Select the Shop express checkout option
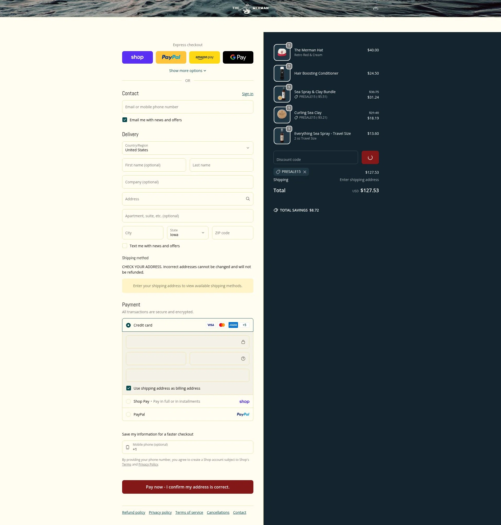The image size is (501, 525). click(x=137, y=57)
